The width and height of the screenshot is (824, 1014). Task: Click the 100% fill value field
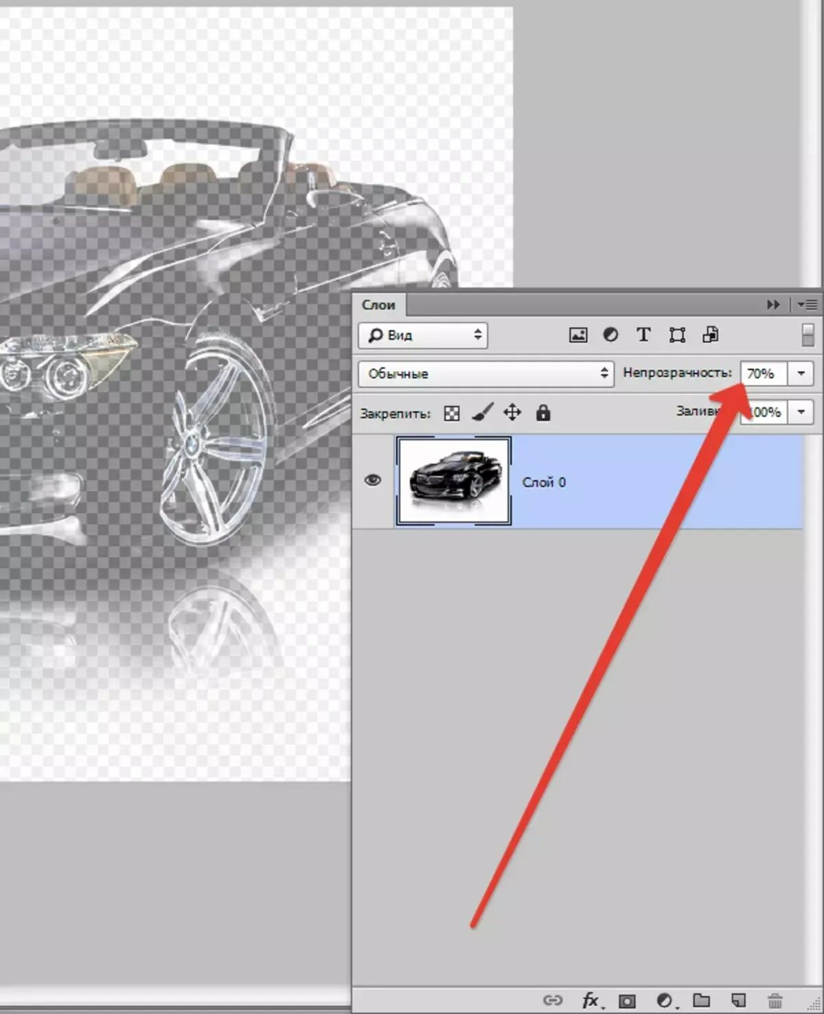point(764,412)
